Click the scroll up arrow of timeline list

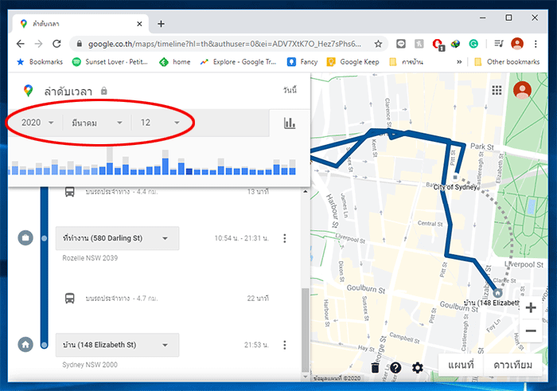coord(305,192)
